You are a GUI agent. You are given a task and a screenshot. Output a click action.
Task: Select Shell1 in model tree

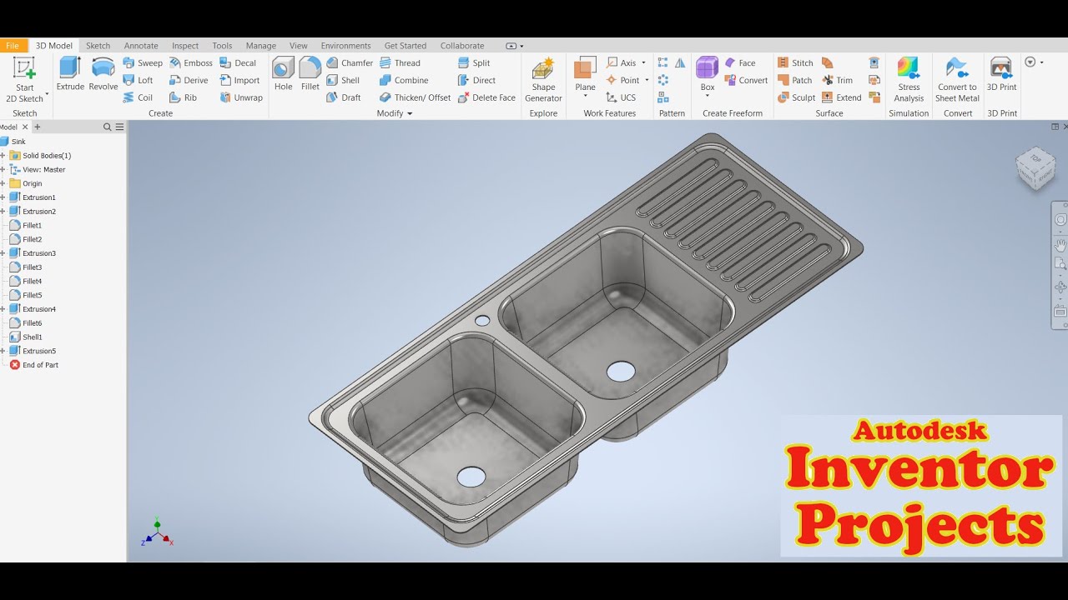point(25,337)
